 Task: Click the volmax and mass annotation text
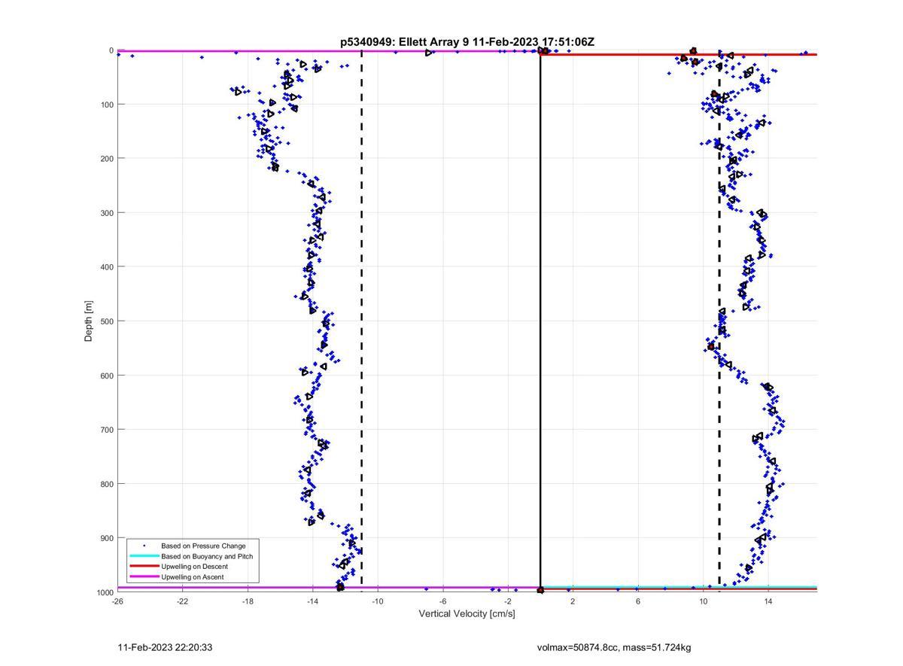tap(614, 647)
